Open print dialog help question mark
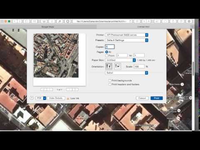Screen dimensions: 200x150 click(x=32, y=98)
